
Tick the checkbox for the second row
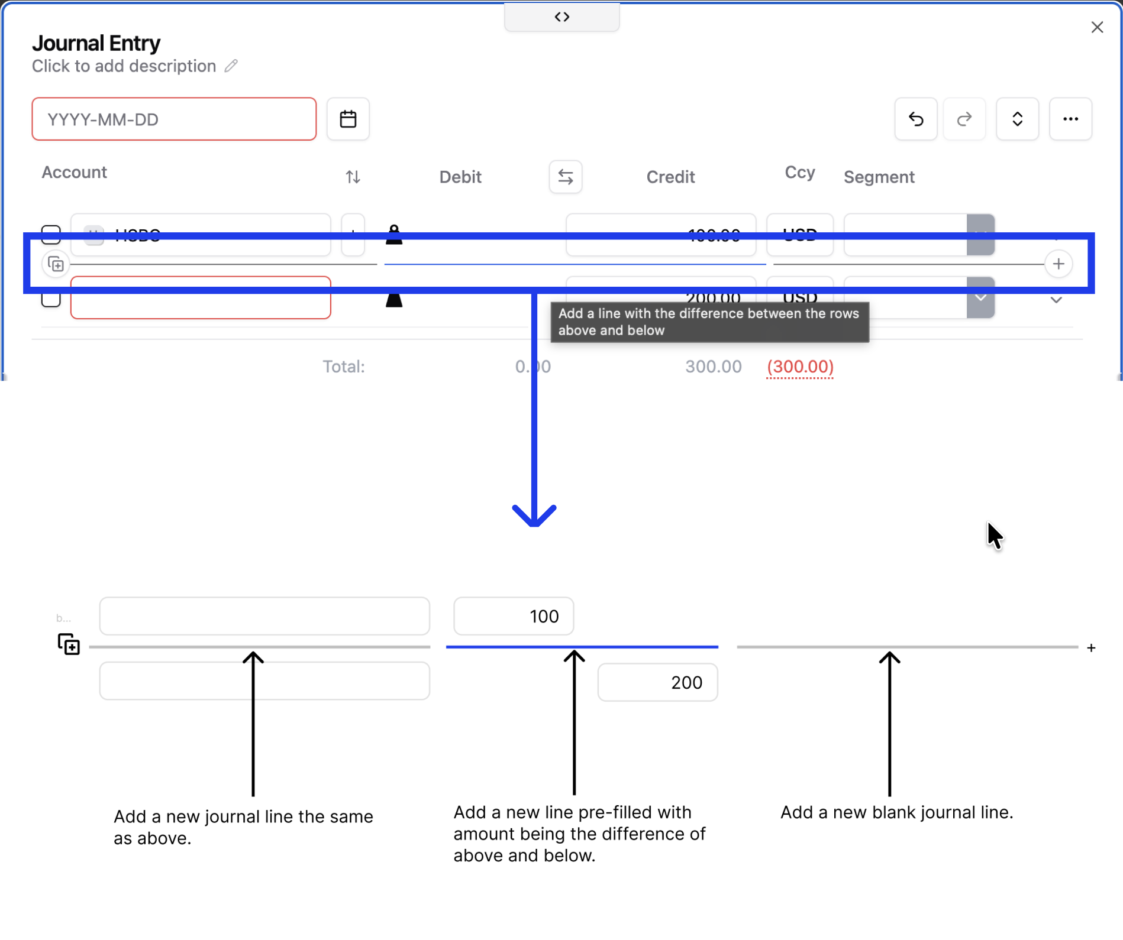(51, 298)
